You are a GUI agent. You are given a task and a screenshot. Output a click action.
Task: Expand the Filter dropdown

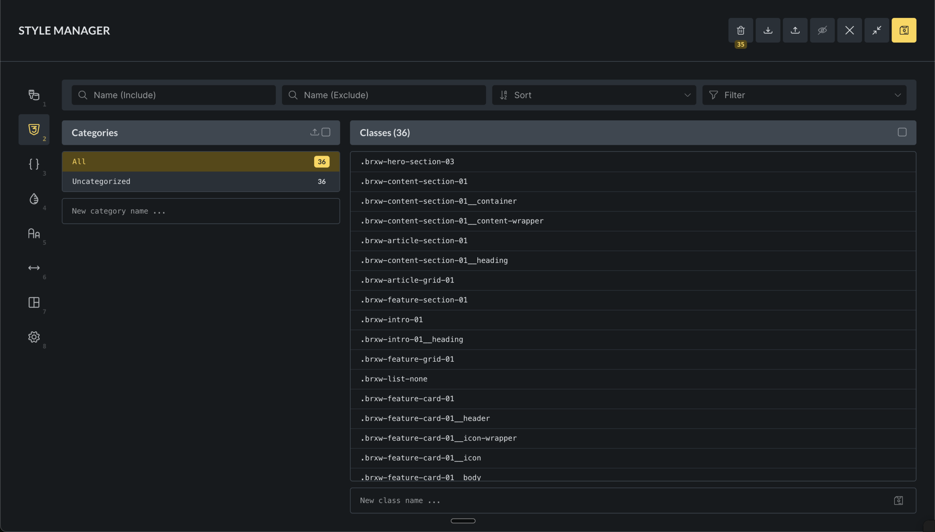[804, 95]
